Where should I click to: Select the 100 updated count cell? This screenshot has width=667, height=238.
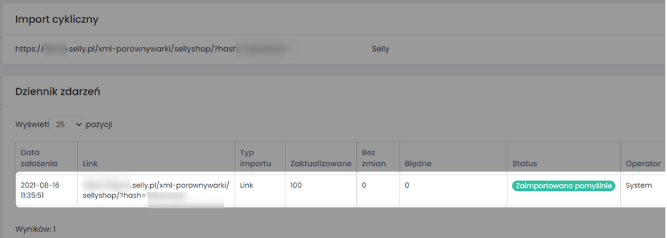296,185
